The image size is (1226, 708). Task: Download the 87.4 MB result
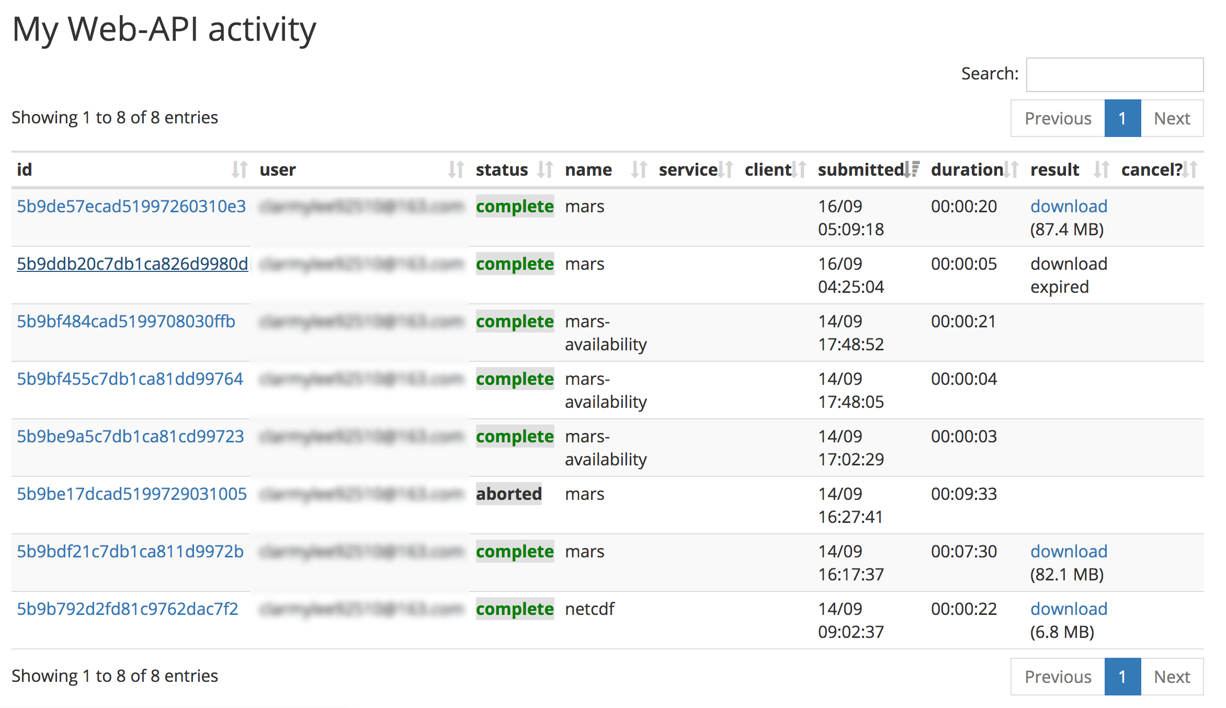click(1069, 207)
